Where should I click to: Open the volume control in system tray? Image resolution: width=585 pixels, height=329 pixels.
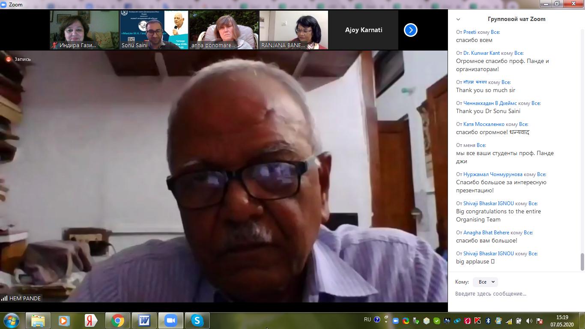529,320
